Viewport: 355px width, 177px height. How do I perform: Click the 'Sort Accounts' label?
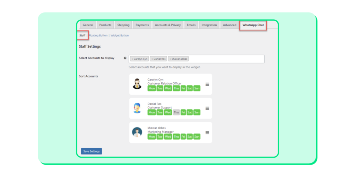click(88, 76)
